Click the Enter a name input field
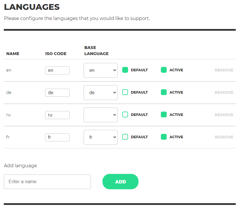Viewport: 241px width, 211px height. [x=47, y=182]
